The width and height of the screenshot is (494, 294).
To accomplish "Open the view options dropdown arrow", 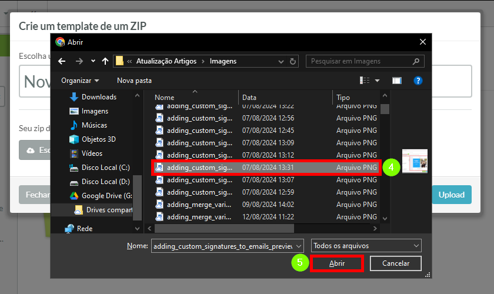I will (377, 81).
